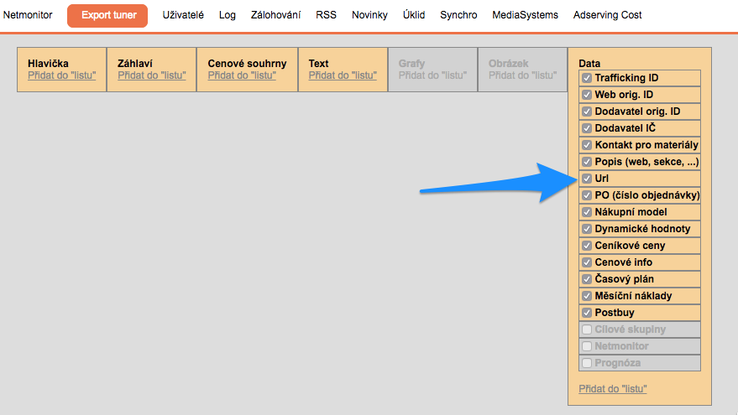Select Adserving Cost in the navigation
The width and height of the screenshot is (738, 415).
pos(607,15)
